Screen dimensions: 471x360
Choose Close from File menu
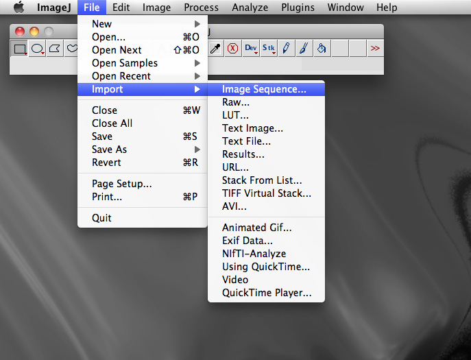tap(143, 110)
